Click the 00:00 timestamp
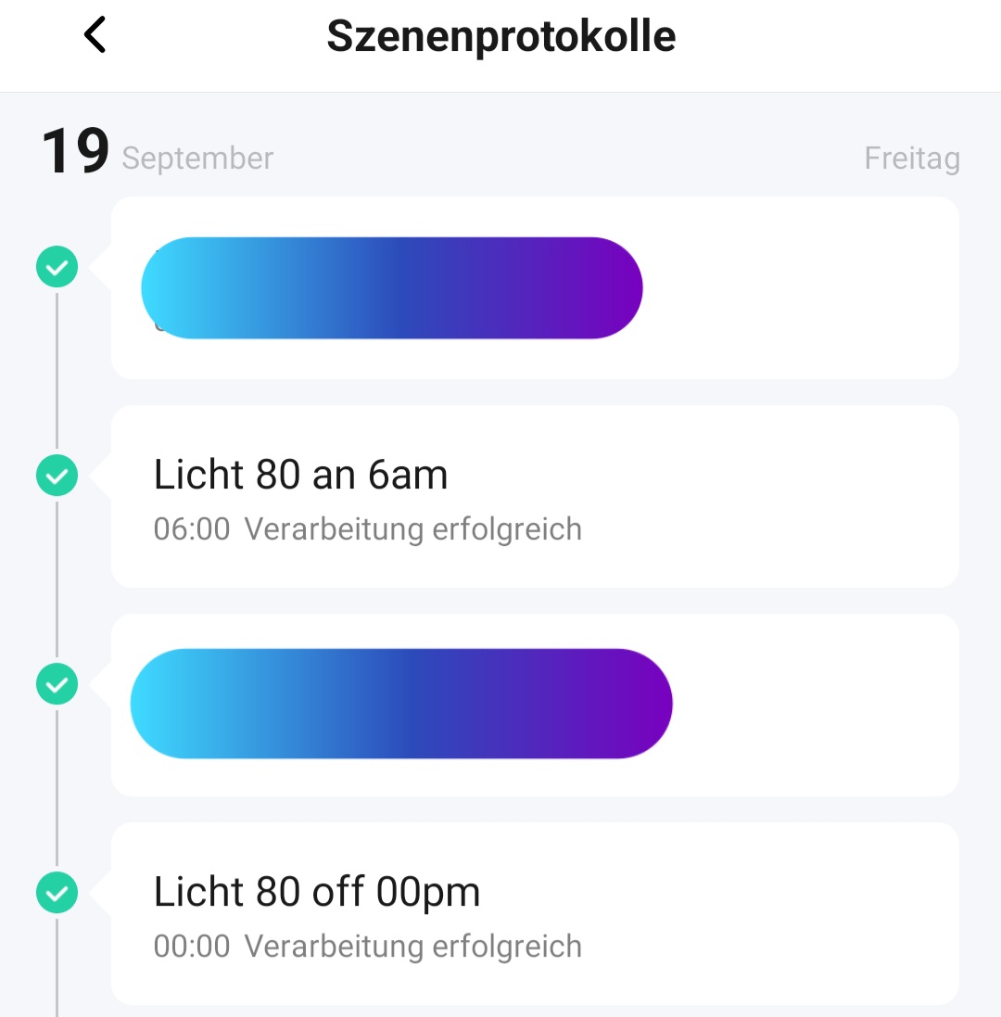 192,947
